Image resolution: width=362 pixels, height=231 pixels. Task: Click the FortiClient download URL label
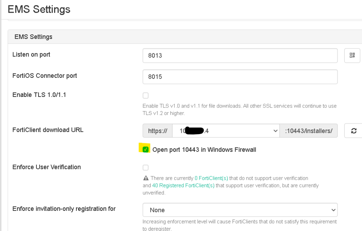coord(48,130)
